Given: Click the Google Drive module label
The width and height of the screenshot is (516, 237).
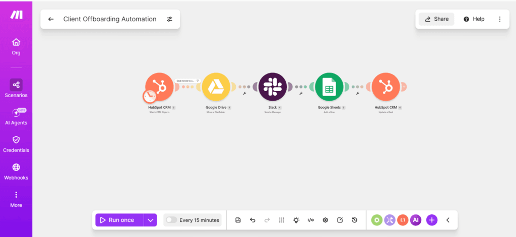Looking at the screenshot, I should coord(216,108).
